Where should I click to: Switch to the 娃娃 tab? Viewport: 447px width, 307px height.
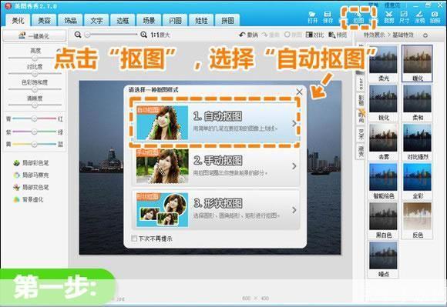point(202,20)
